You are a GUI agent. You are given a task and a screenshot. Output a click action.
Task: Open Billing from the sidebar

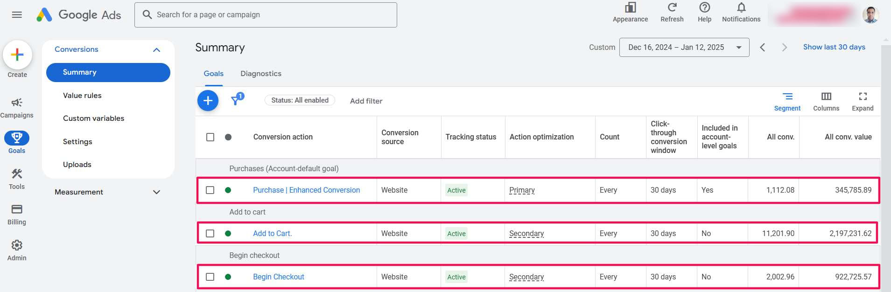17,215
